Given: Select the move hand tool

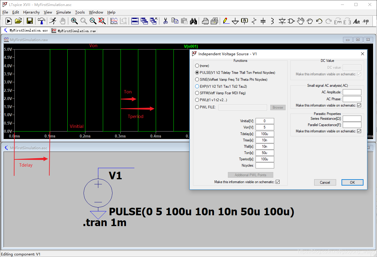Looking at the screenshot, I should tap(301, 21).
